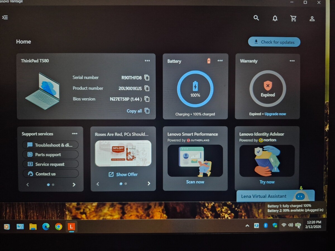
Task: Expand the left navigation menu
Action: (x=5, y=17)
